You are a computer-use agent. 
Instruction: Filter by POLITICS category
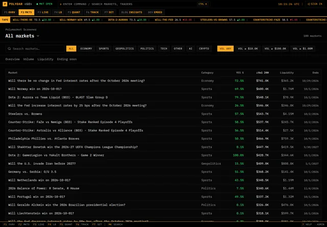(x=147, y=49)
